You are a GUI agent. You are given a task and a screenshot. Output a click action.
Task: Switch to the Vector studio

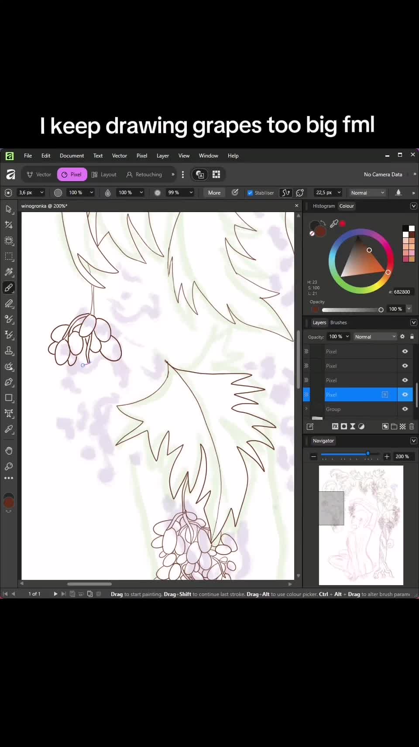pos(39,175)
